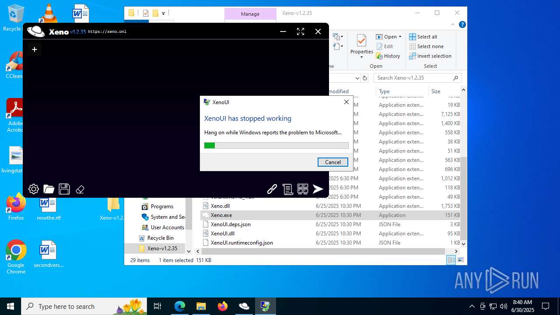Click the Xeno execute arrow icon

click(318, 189)
